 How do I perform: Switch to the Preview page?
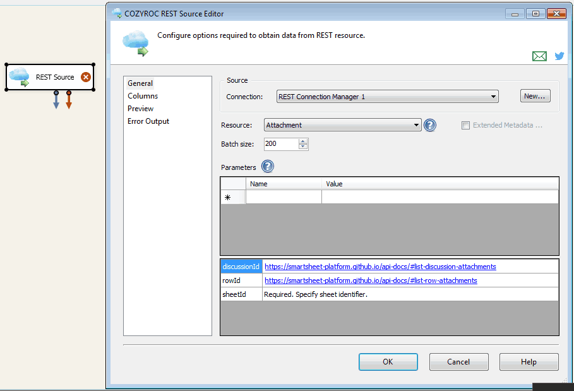coord(141,109)
